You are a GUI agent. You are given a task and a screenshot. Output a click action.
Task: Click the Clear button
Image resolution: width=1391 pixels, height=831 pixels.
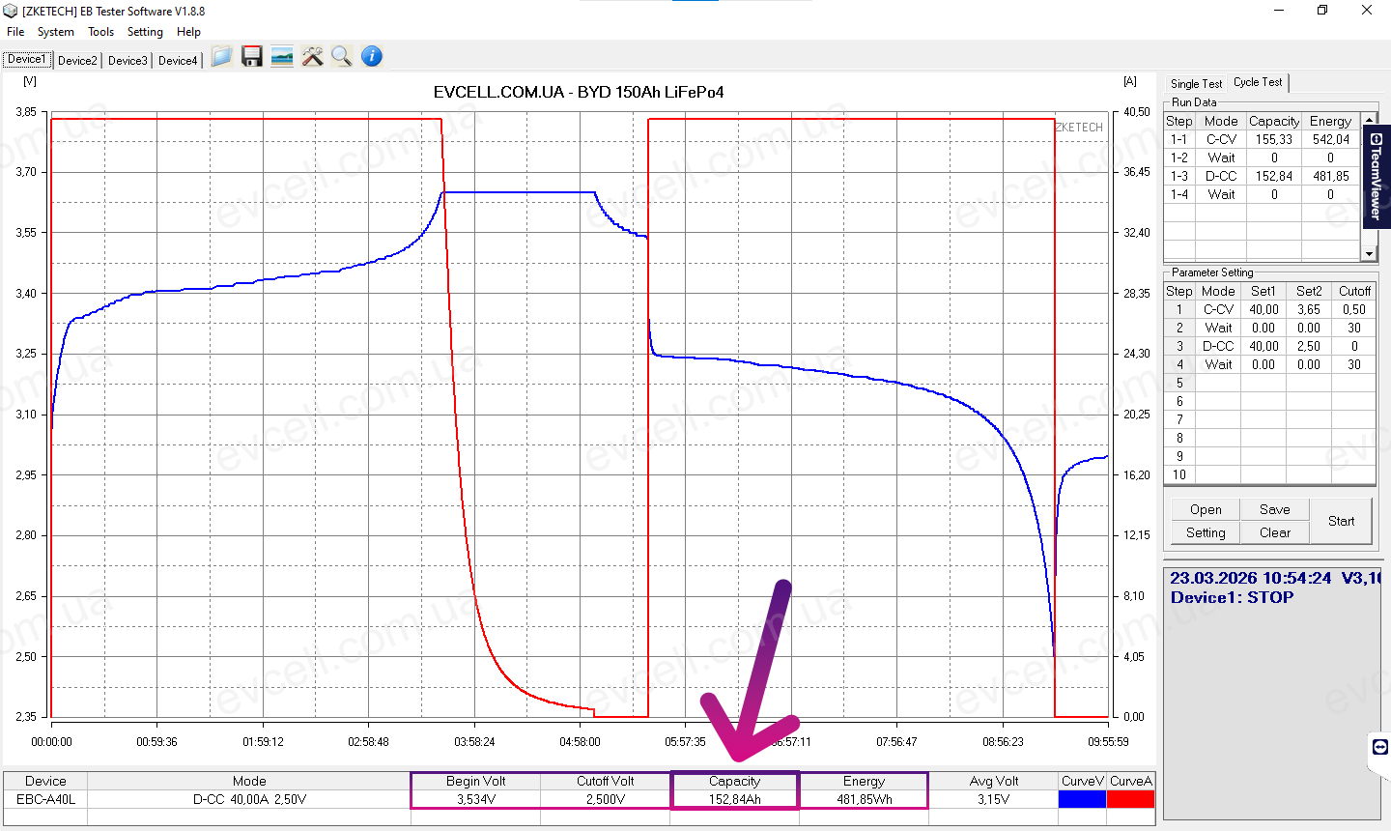(1274, 532)
